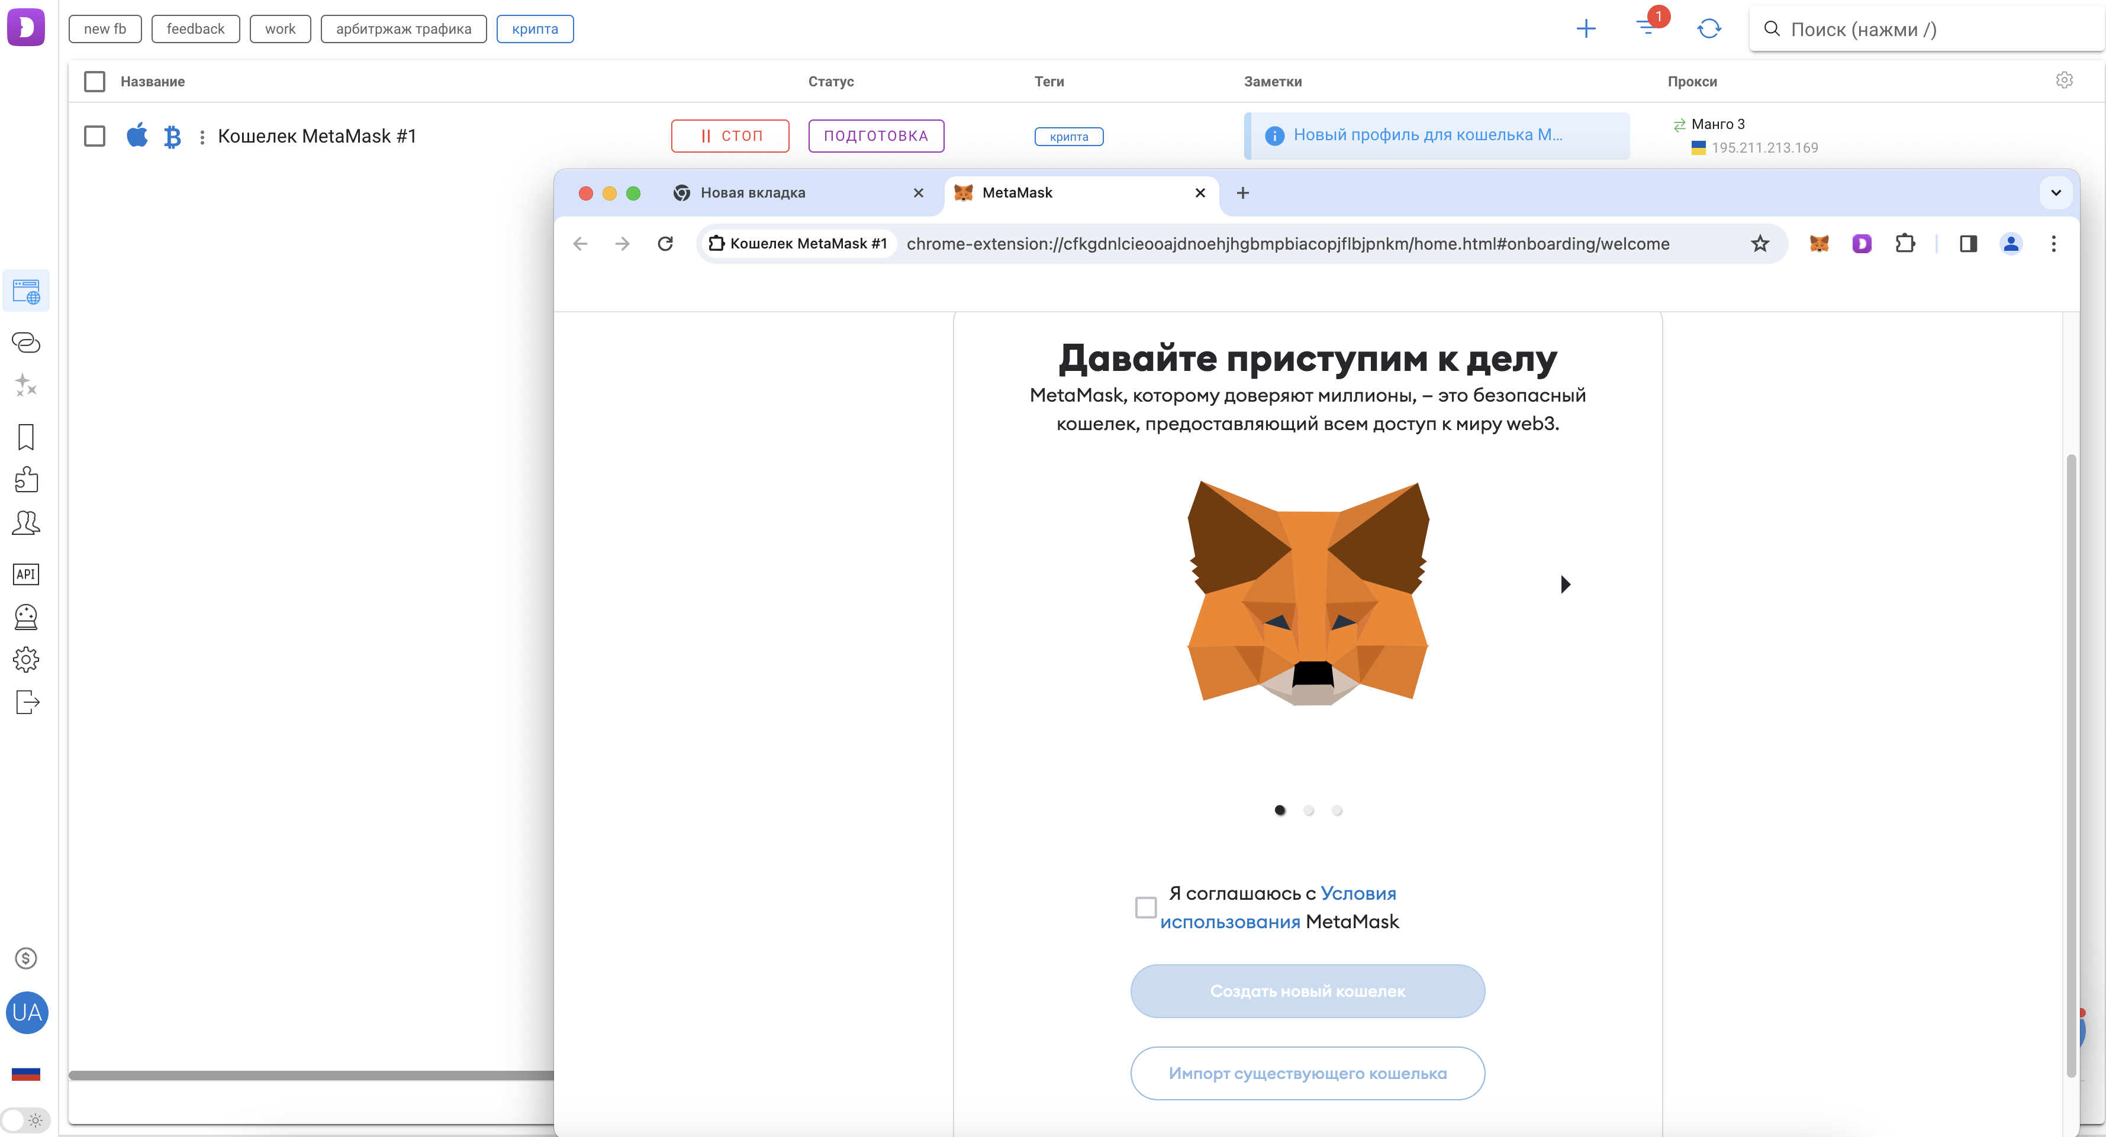Click the logout icon at sidebar bottom

[25, 702]
